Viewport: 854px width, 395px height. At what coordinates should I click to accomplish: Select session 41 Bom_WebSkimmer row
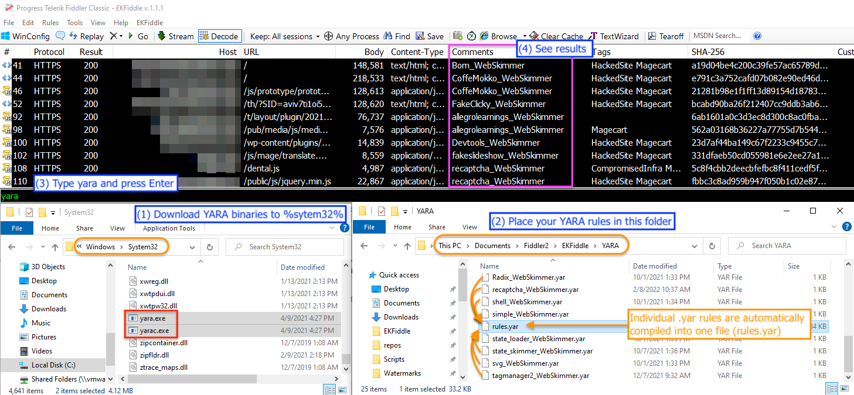(x=427, y=66)
